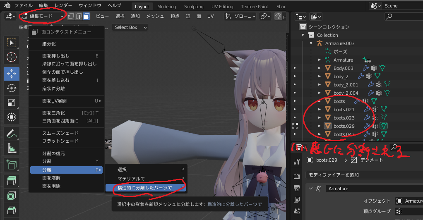Select the Select Box tool icon
Screen dimensions: 423x220
coord(11,43)
